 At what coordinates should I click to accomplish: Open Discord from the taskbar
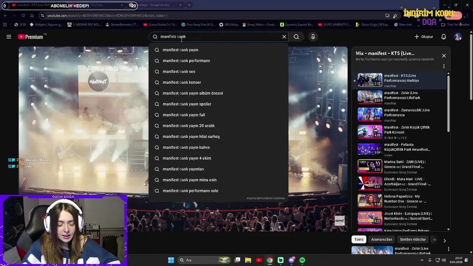click(x=292, y=260)
